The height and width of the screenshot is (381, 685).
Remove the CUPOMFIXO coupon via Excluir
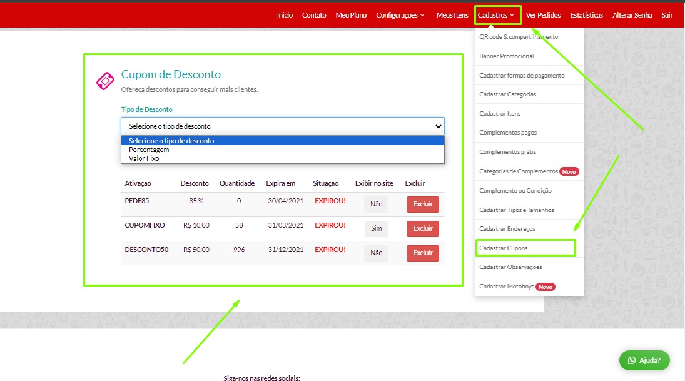coord(423,229)
